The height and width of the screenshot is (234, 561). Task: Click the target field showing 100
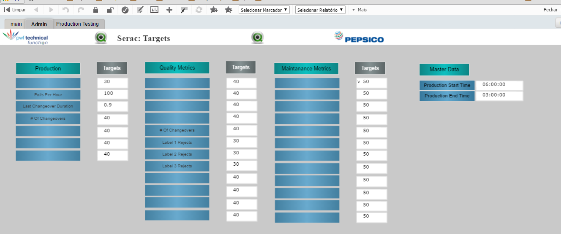click(112, 94)
